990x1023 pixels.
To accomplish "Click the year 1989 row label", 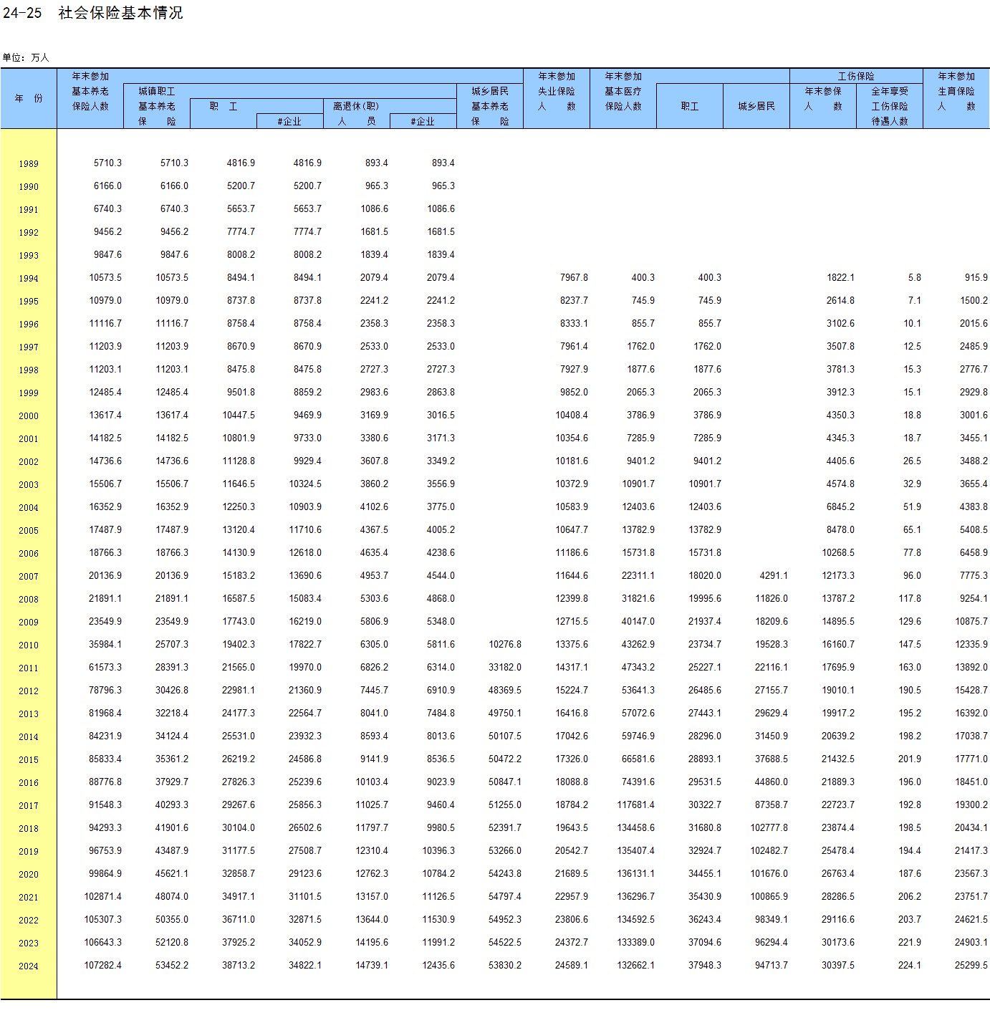I will (29, 164).
